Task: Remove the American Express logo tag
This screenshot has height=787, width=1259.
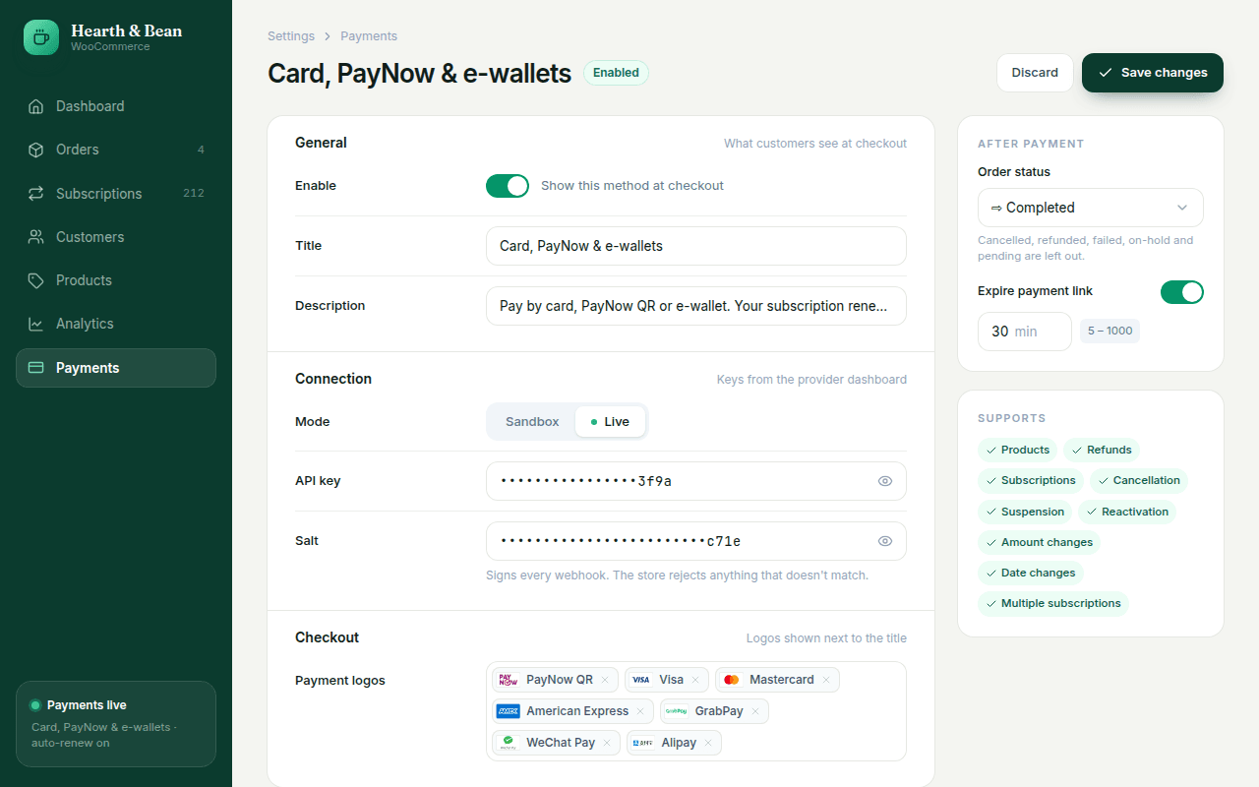Action: coord(640,711)
